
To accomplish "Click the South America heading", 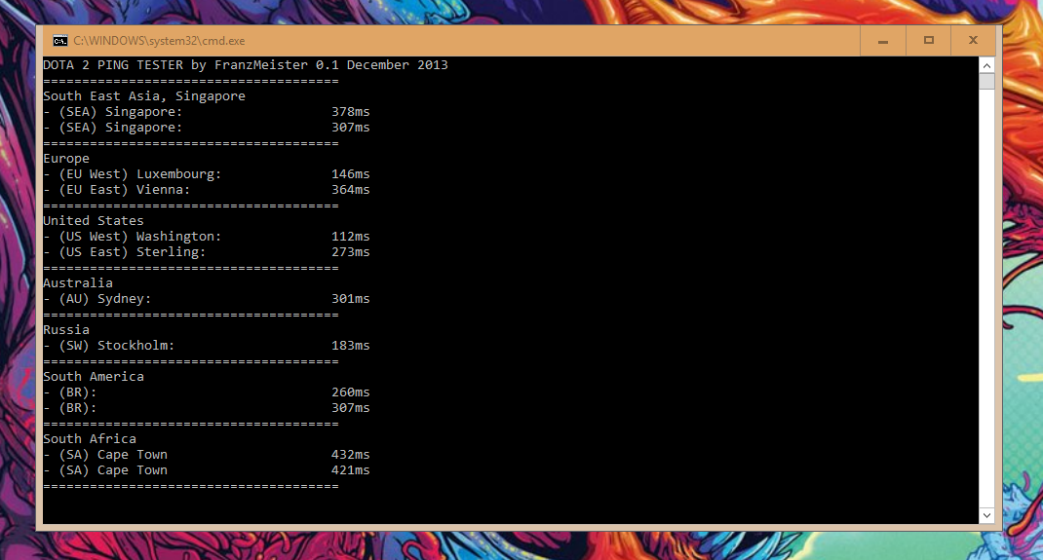I will point(94,377).
